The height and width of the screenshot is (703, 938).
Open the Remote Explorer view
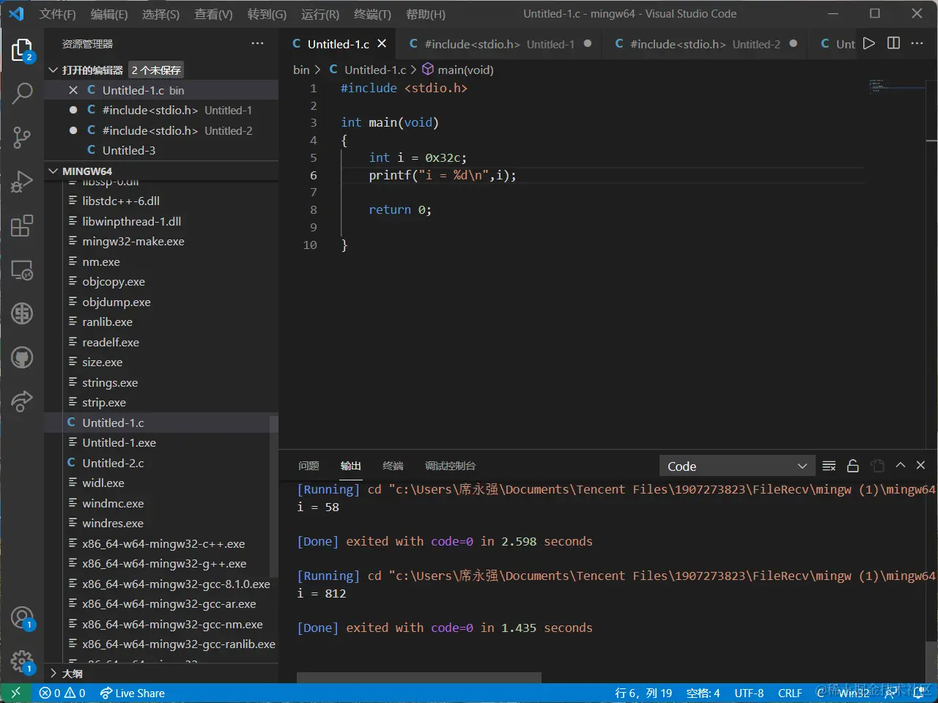pyautogui.click(x=22, y=270)
